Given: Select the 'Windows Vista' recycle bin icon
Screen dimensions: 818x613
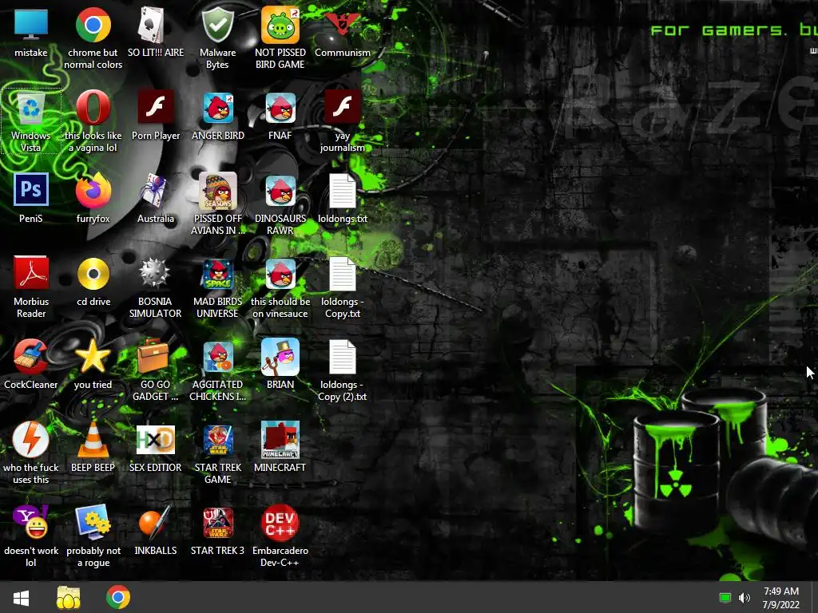Looking at the screenshot, I should [x=31, y=108].
